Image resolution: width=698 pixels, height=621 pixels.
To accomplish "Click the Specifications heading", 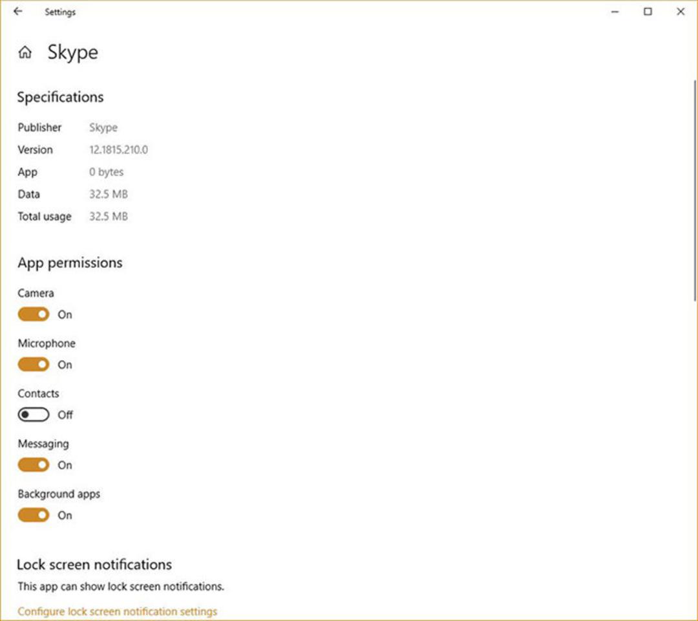I will (x=61, y=97).
